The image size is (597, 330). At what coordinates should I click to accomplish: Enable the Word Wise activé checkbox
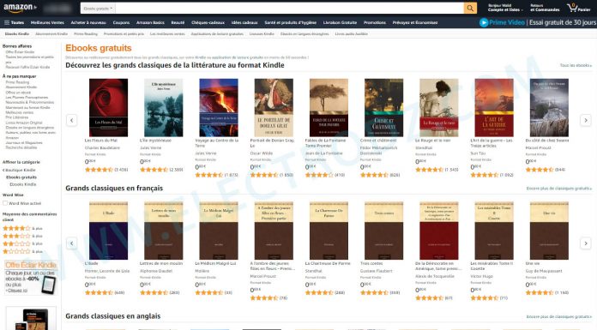coord(5,203)
